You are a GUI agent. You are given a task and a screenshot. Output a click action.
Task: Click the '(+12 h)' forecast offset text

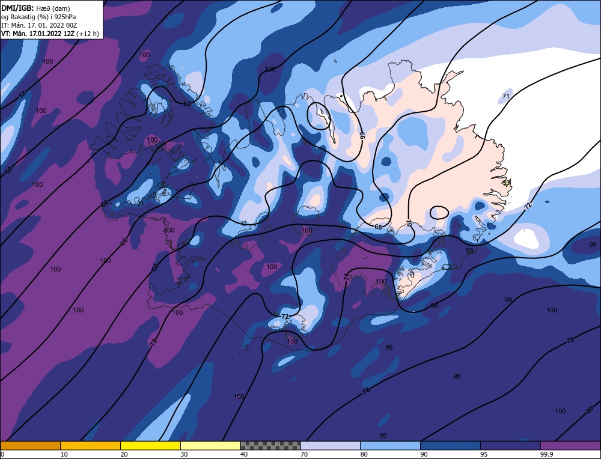pyautogui.click(x=88, y=34)
